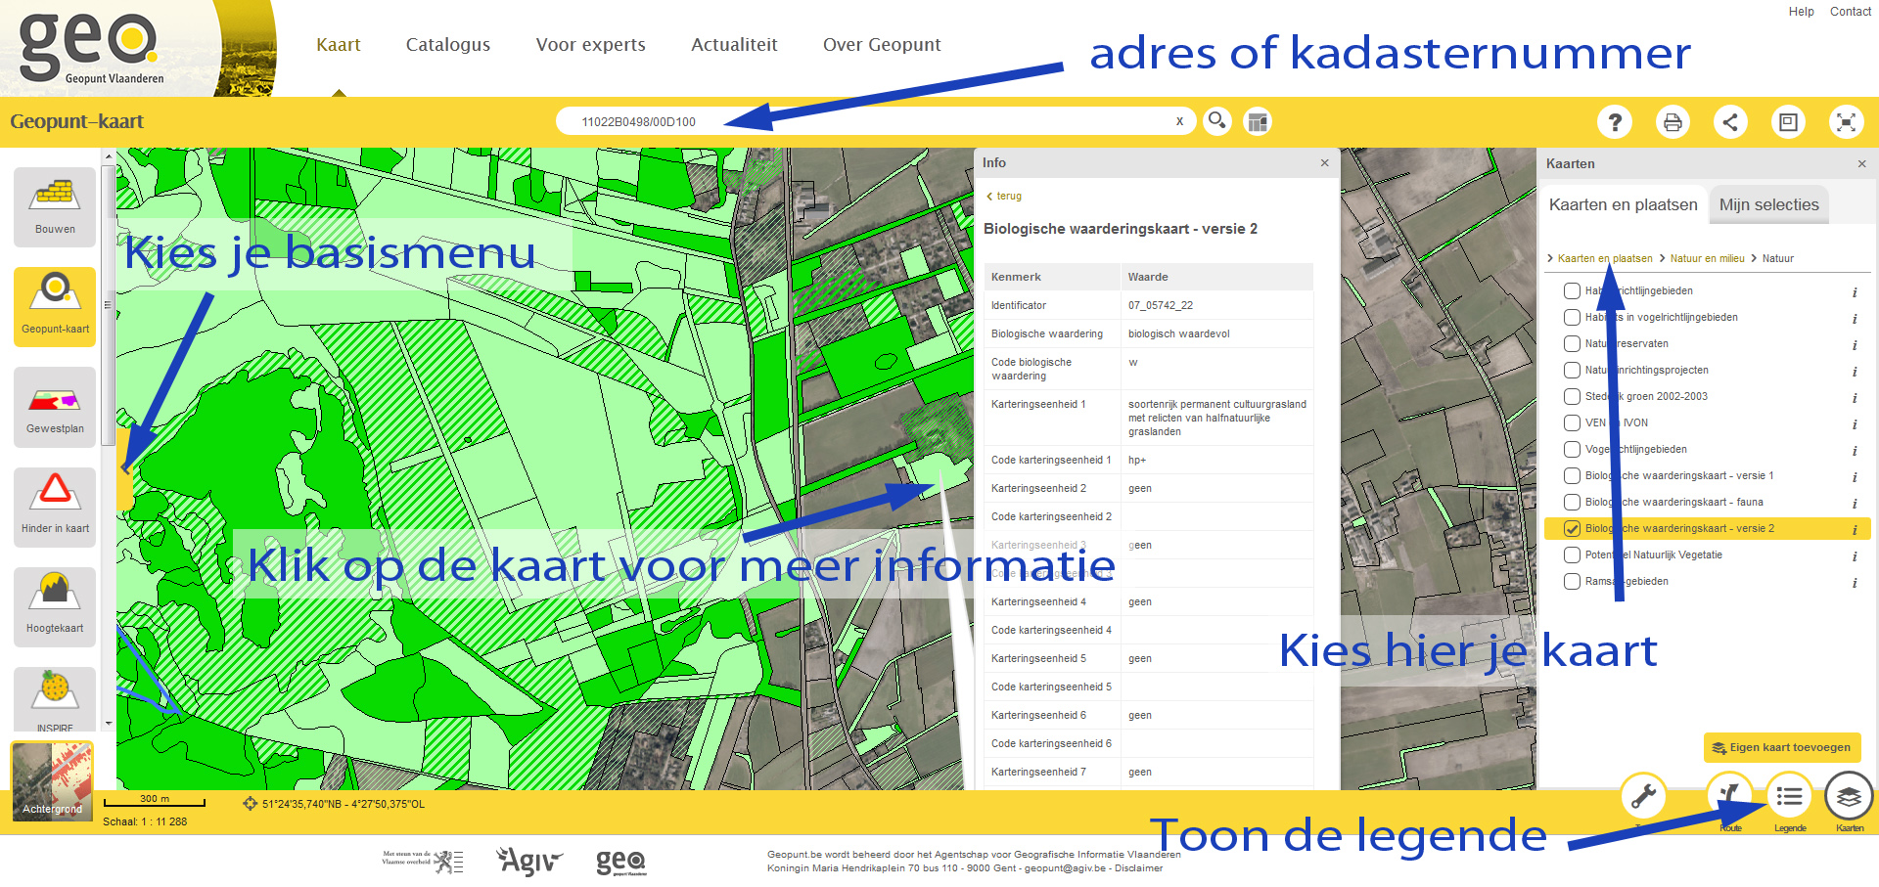This screenshot has height=887, width=1879.
Task: Click the print icon
Action: [x=1673, y=122]
